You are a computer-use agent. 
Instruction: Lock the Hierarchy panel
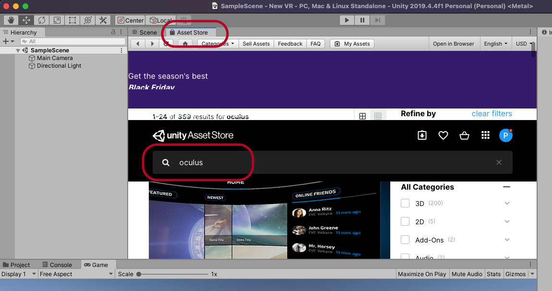pos(113,32)
